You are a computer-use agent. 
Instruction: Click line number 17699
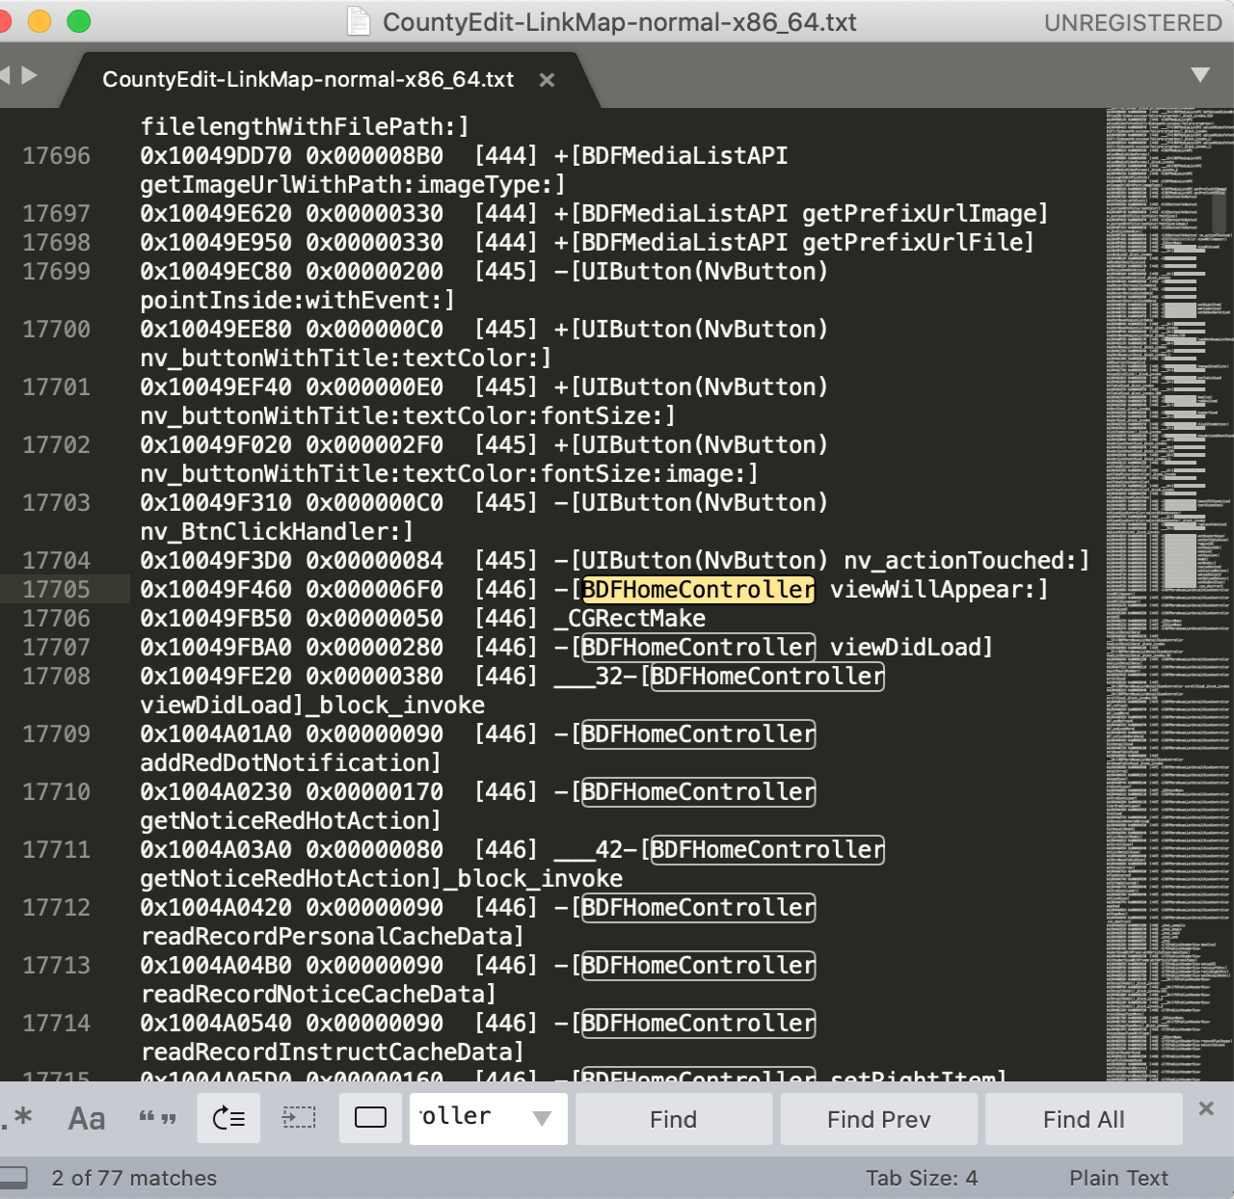click(x=56, y=272)
